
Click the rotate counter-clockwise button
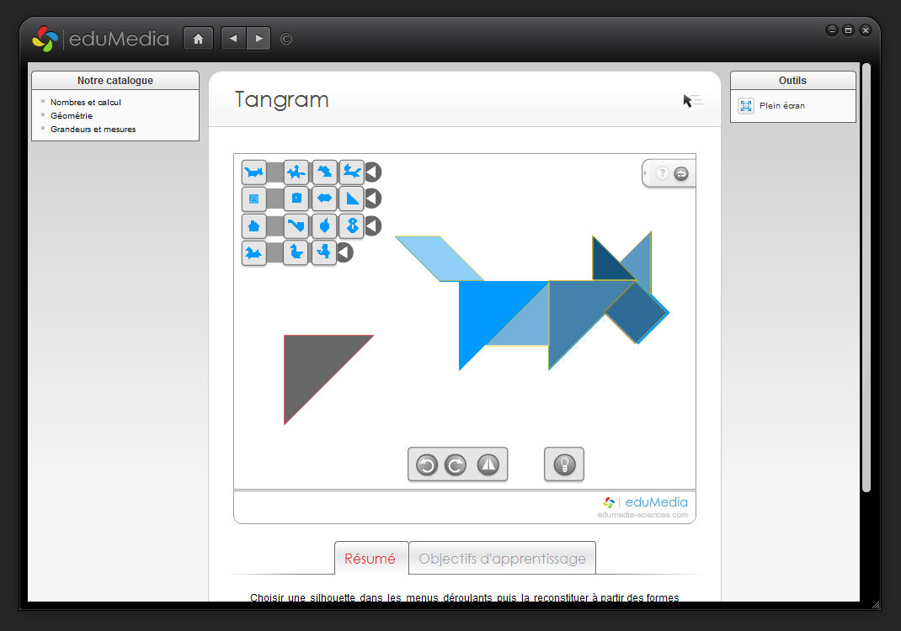427,464
